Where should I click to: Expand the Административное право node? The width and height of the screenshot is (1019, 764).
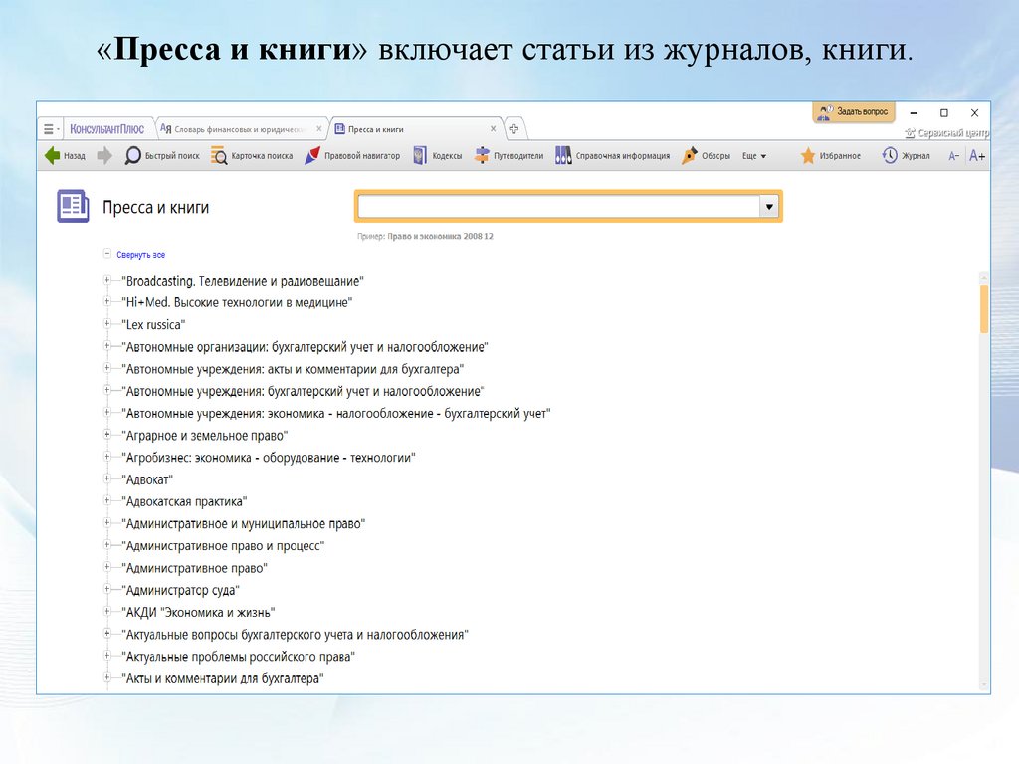point(107,567)
